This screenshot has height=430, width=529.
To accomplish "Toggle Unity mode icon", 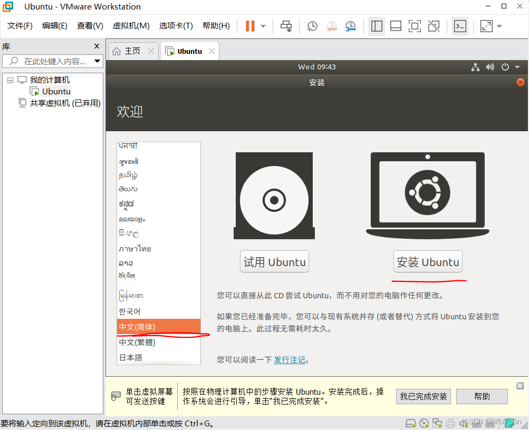I will [x=434, y=26].
